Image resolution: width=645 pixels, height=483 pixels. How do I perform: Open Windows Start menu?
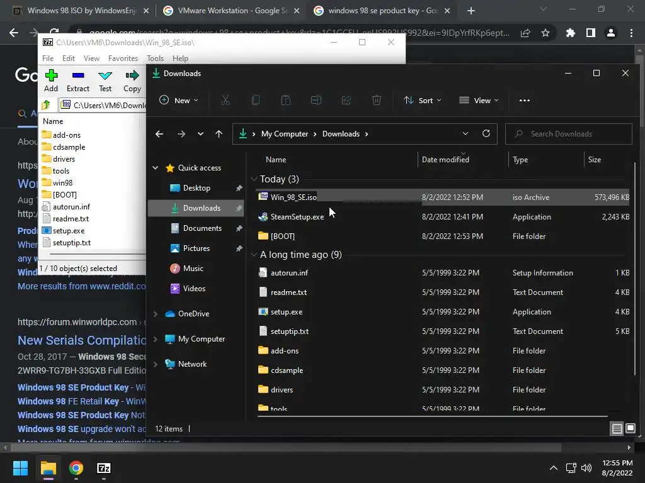(20, 468)
